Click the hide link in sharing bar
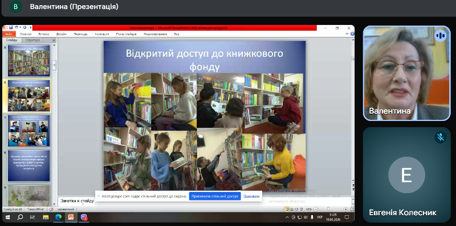The height and width of the screenshot is (226, 456). click(x=251, y=196)
